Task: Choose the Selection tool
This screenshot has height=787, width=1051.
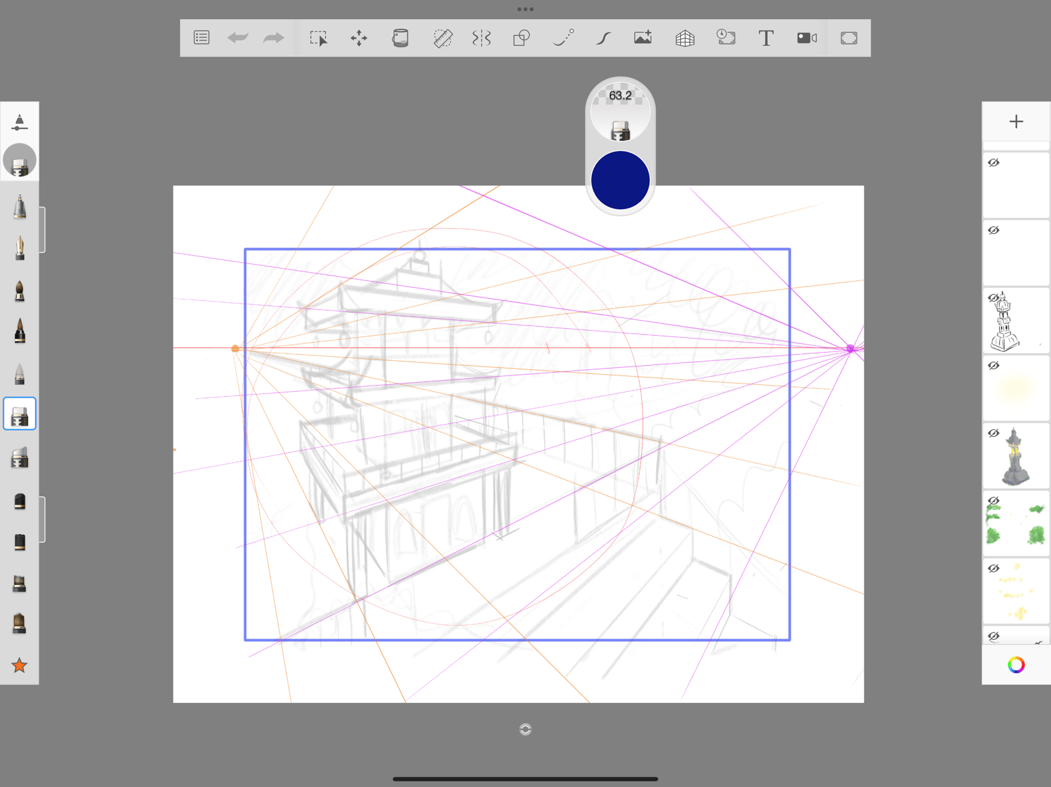Action: pos(318,38)
